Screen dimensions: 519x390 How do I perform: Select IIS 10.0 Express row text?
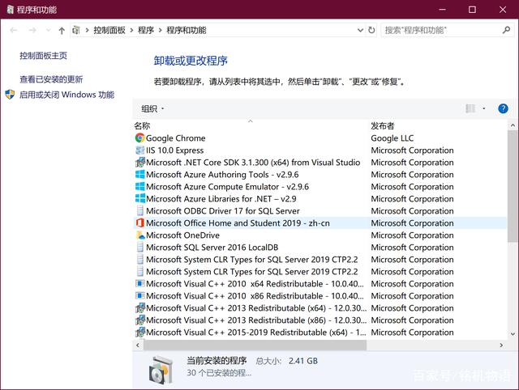(x=175, y=150)
